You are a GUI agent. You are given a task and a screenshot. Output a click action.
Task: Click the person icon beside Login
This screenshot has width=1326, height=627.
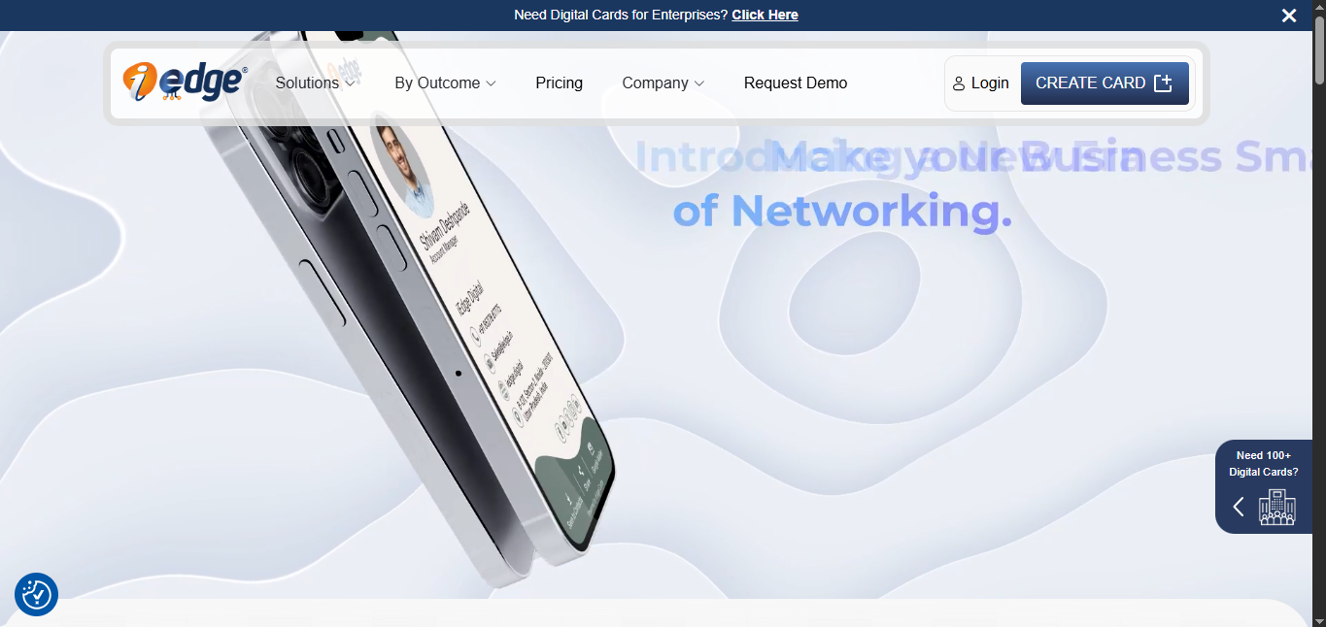tap(959, 83)
